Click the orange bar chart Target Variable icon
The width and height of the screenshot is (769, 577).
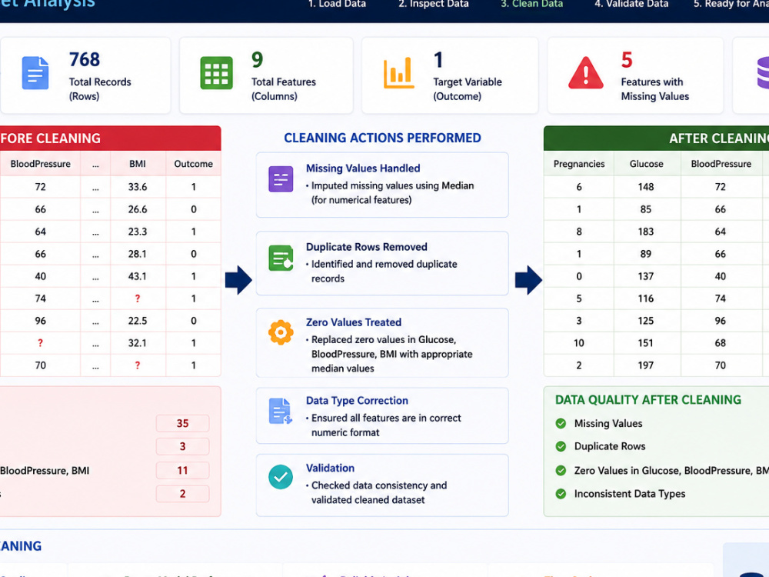(398, 73)
